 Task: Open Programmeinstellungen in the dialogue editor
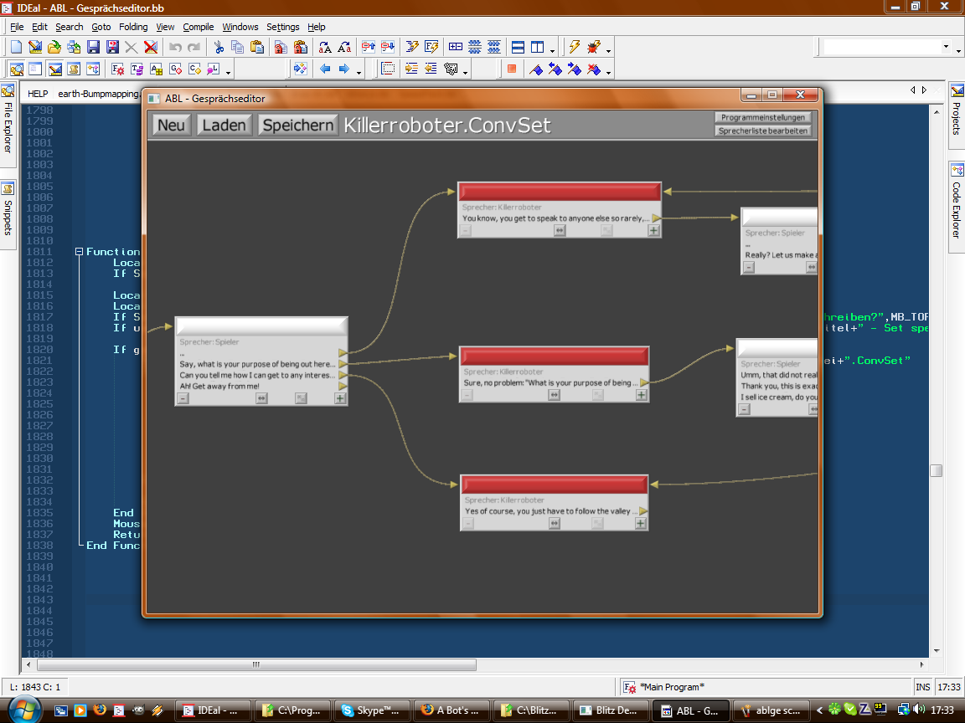pos(763,118)
